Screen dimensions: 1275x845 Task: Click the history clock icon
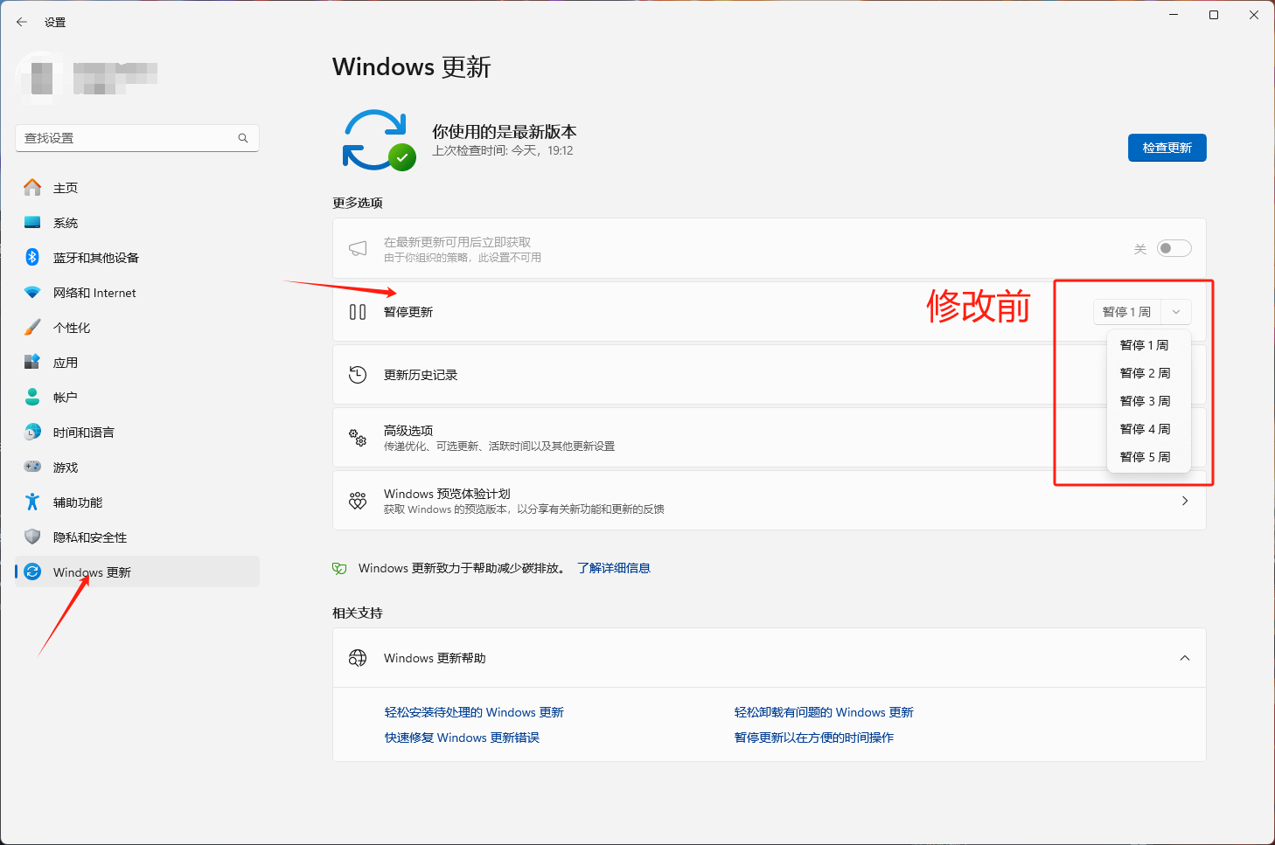coord(358,375)
